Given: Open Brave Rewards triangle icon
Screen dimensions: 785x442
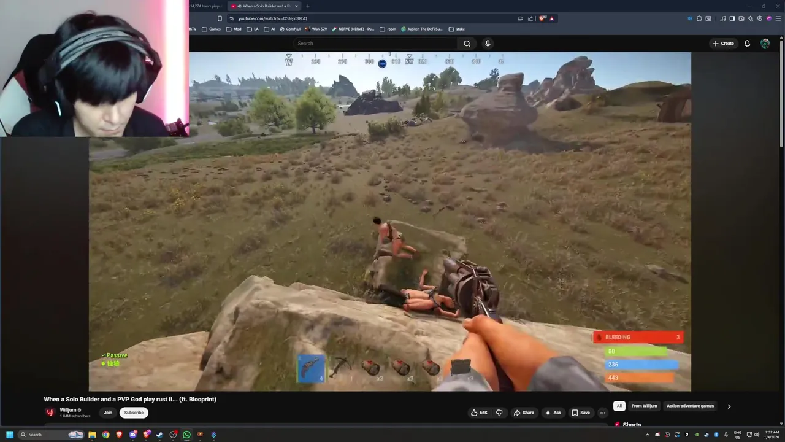Looking at the screenshot, I should [551, 18].
